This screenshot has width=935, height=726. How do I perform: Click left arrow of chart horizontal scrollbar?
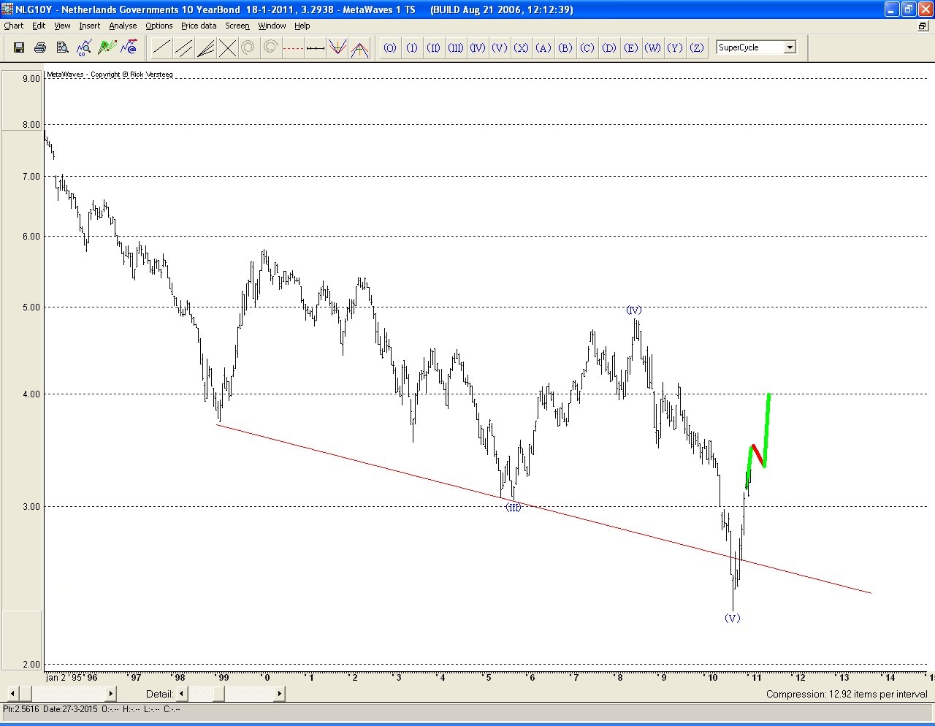point(12,693)
